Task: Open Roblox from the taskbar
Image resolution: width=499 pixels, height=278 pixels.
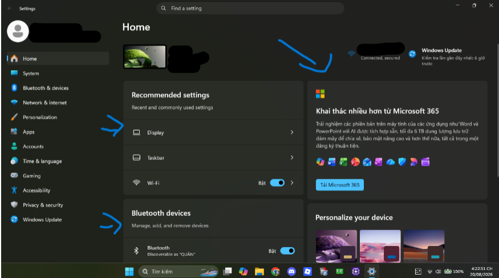Action: click(x=307, y=271)
